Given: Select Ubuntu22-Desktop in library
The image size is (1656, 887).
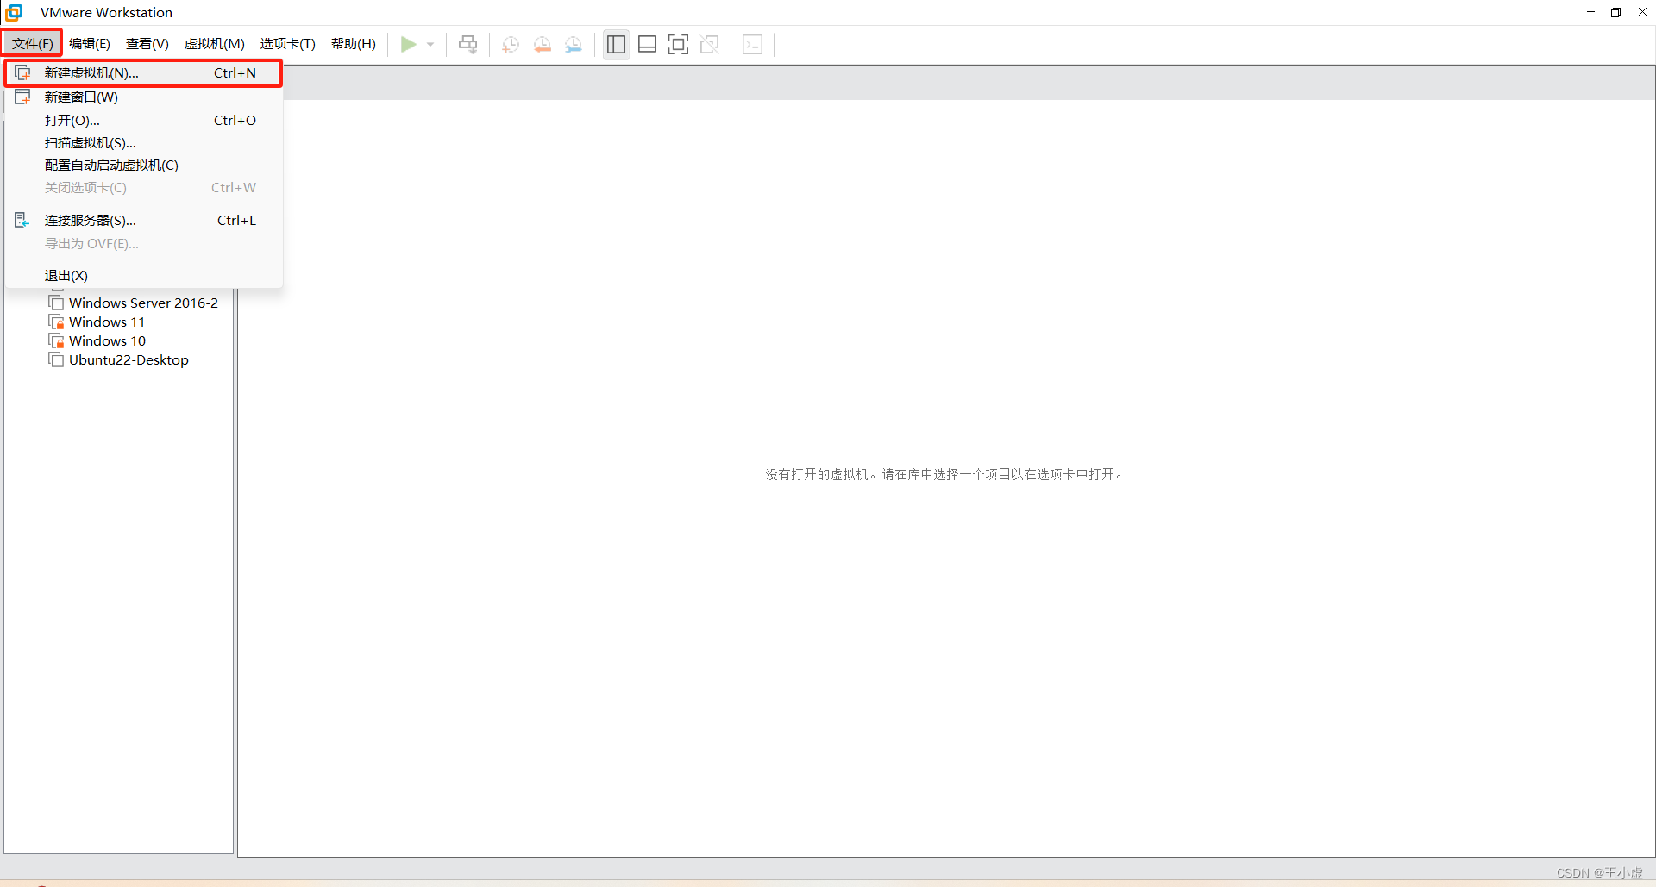Looking at the screenshot, I should (x=129, y=359).
